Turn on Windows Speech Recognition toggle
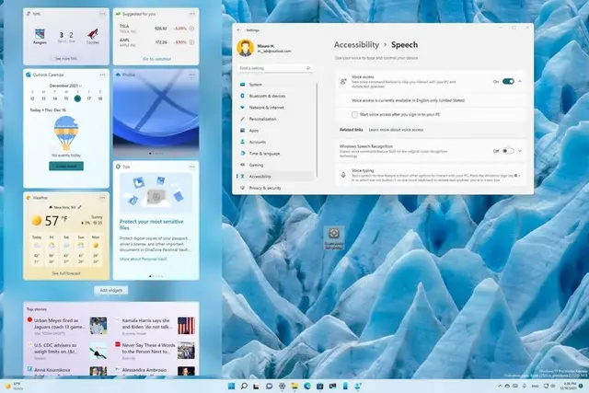The height and width of the screenshot is (393, 589). [508, 151]
